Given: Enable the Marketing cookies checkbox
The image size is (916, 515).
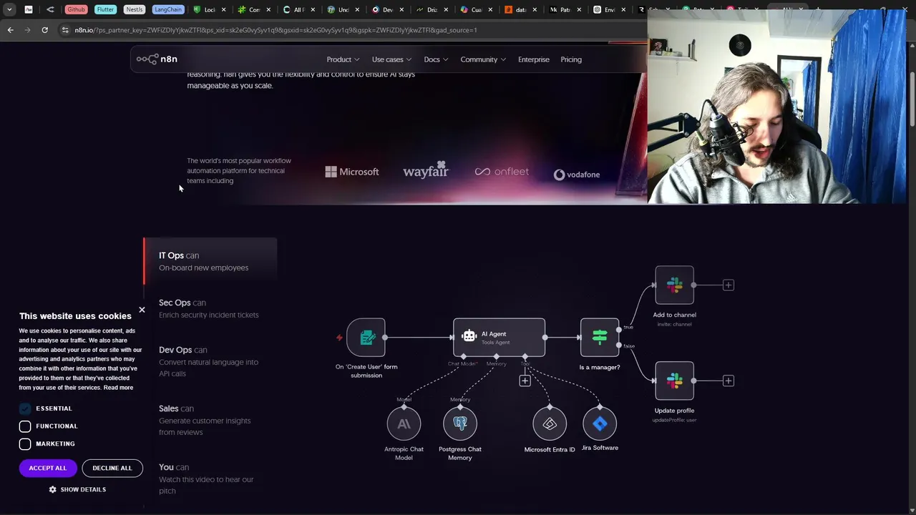Looking at the screenshot, I should coord(25,443).
